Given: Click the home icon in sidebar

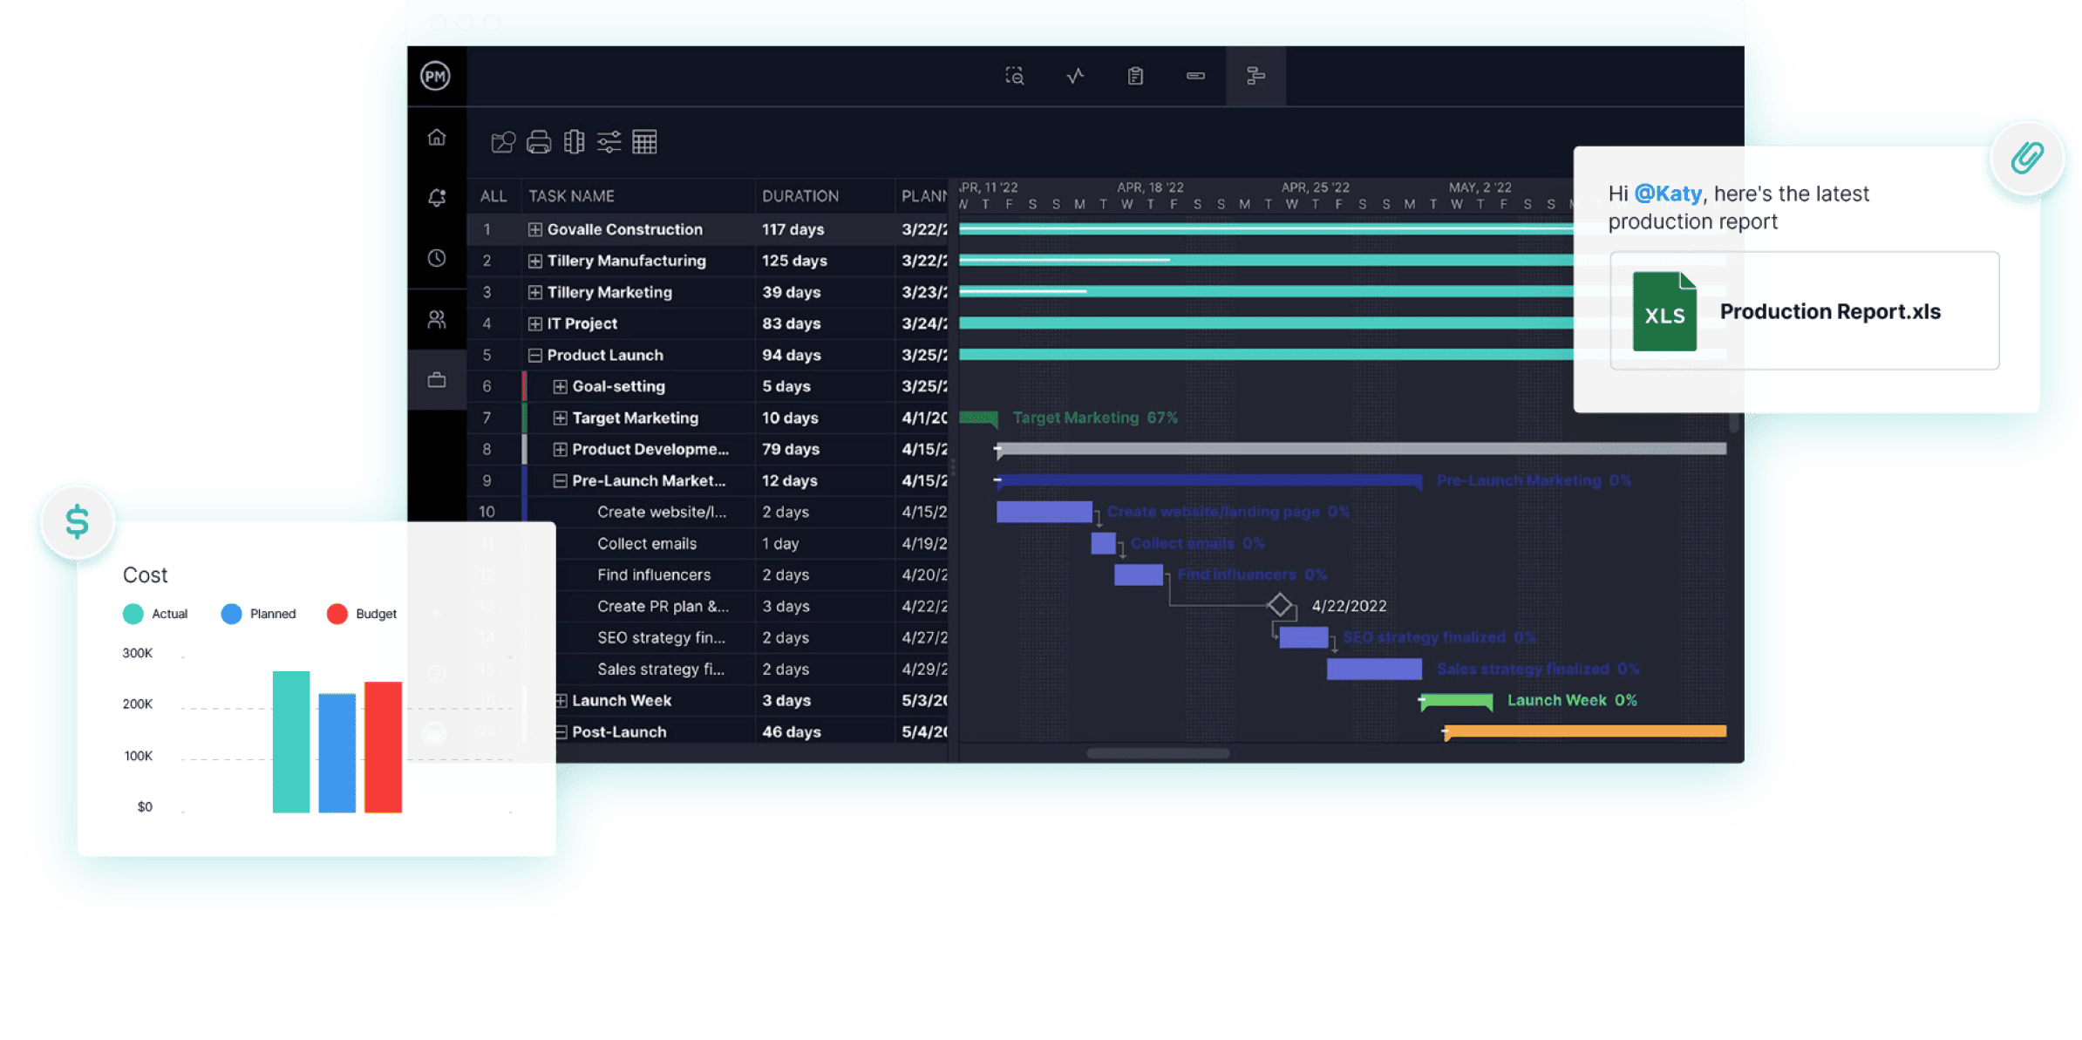Looking at the screenshot, I should pyautogui.click(x=437, y=138).
